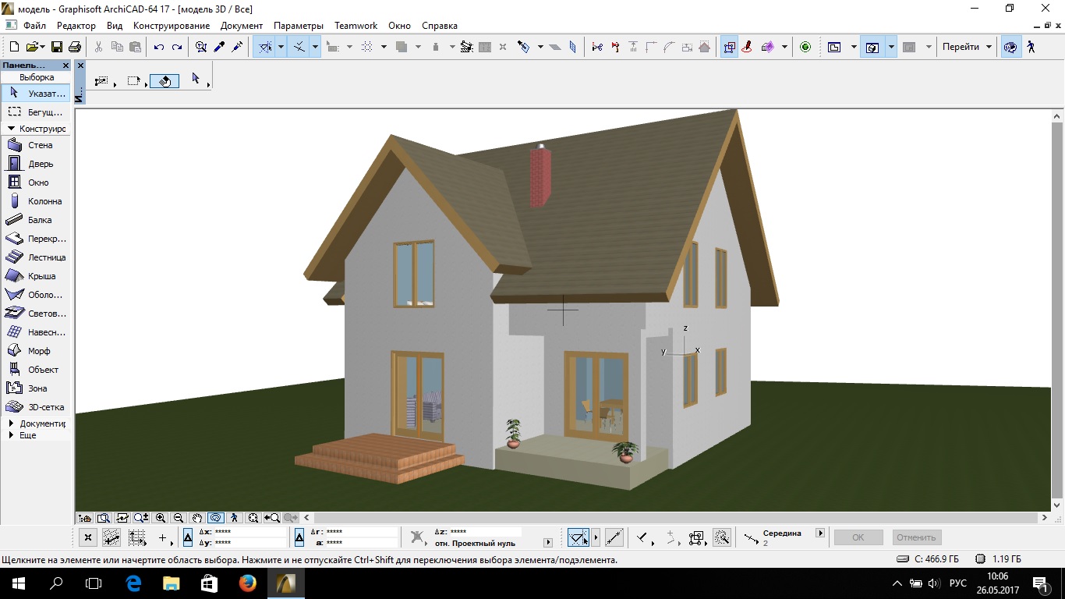
Task: Open Firefox from the taskbar
Action: pos(248,583)
